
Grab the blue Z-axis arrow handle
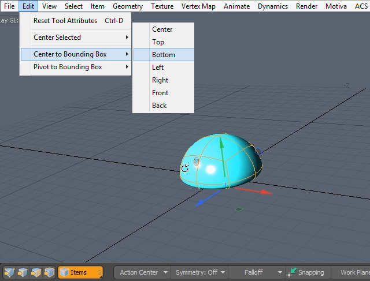tap(199, 203)
